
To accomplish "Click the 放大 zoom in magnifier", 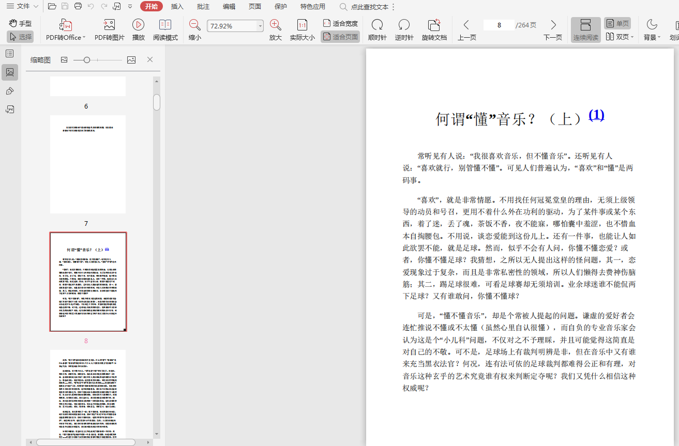I will (x=276, y=25).
